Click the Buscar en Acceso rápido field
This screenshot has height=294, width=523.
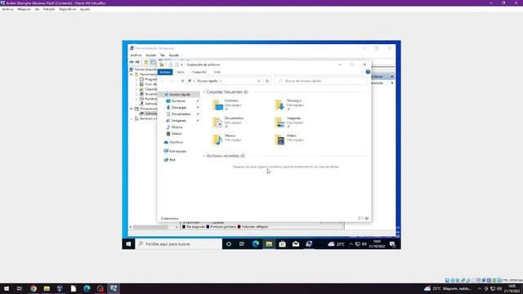coord(321,81)
